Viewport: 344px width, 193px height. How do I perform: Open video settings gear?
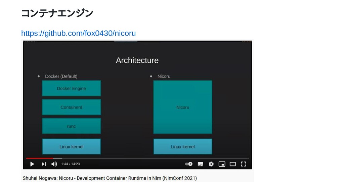click(x=211, y=164)
